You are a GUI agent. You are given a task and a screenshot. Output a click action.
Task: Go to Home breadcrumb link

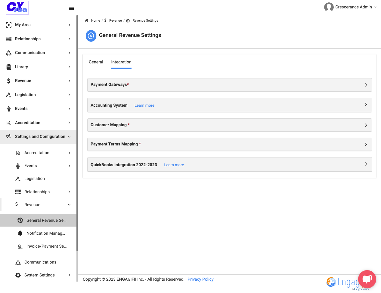[x=95, y=21]
